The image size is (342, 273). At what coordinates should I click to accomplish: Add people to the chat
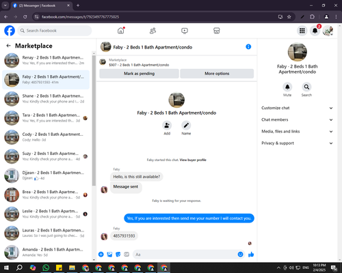click(167, 125)
